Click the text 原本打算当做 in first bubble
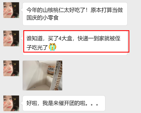Viewport: 141px width, 113px height. pos(107,10)
